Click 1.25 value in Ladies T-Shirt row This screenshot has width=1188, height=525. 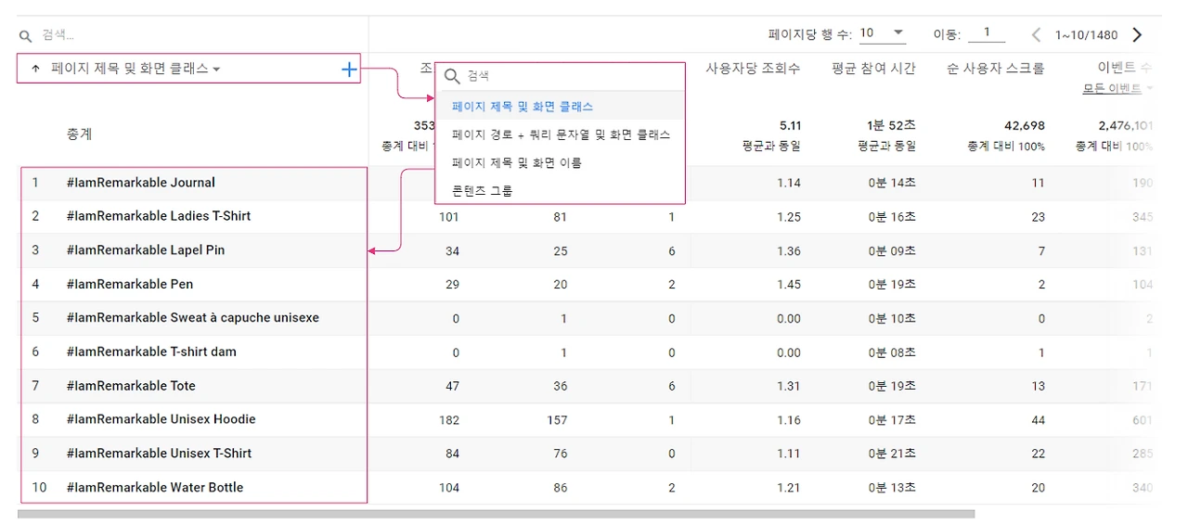tap(789, 217)
